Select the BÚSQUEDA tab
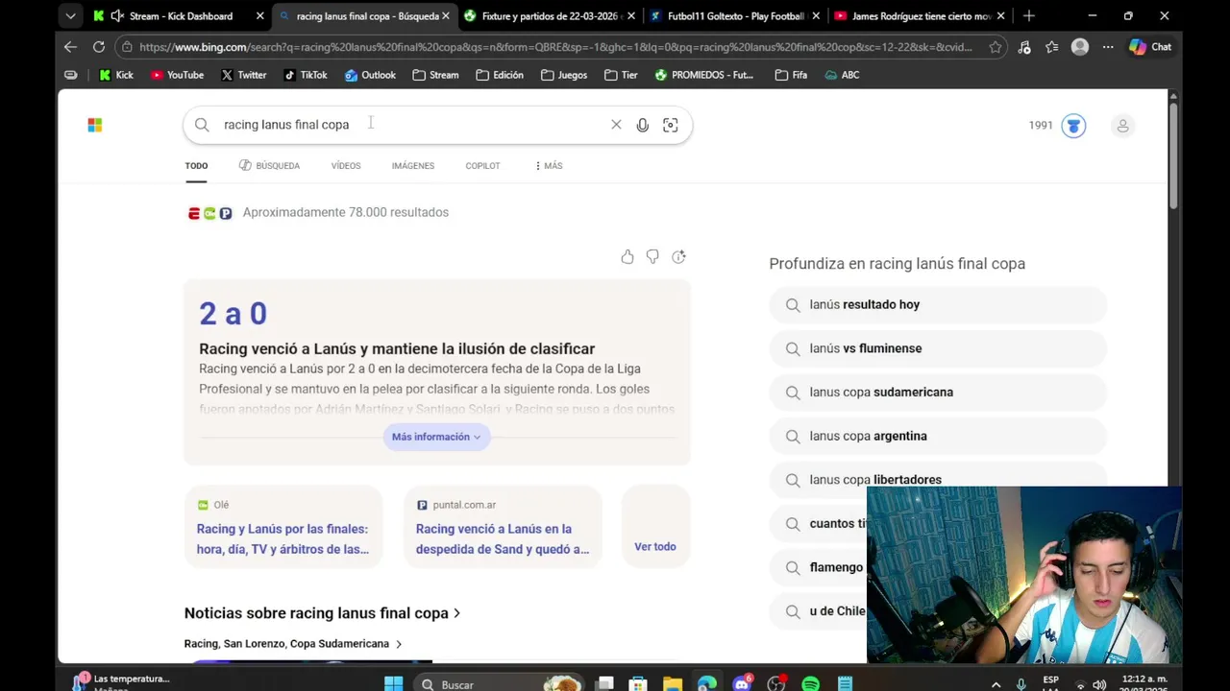 tap(269, 166)
